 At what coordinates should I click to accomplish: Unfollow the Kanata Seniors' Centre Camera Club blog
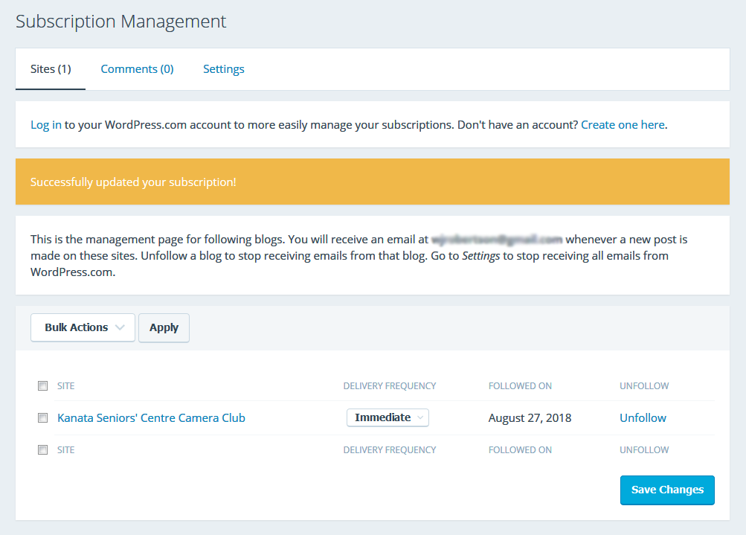pyautogui.click(x=643, y=418)
